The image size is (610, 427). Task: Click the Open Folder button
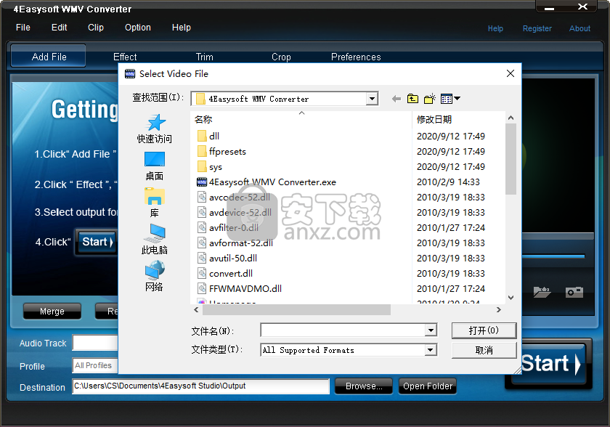tap(428, 386)
